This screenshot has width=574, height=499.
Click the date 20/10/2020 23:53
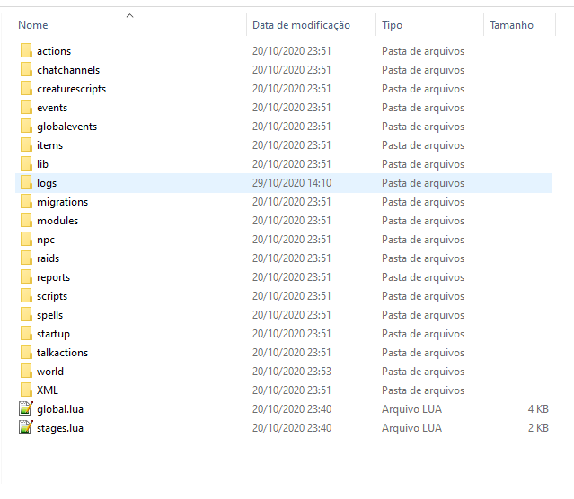tap(292, 372)
